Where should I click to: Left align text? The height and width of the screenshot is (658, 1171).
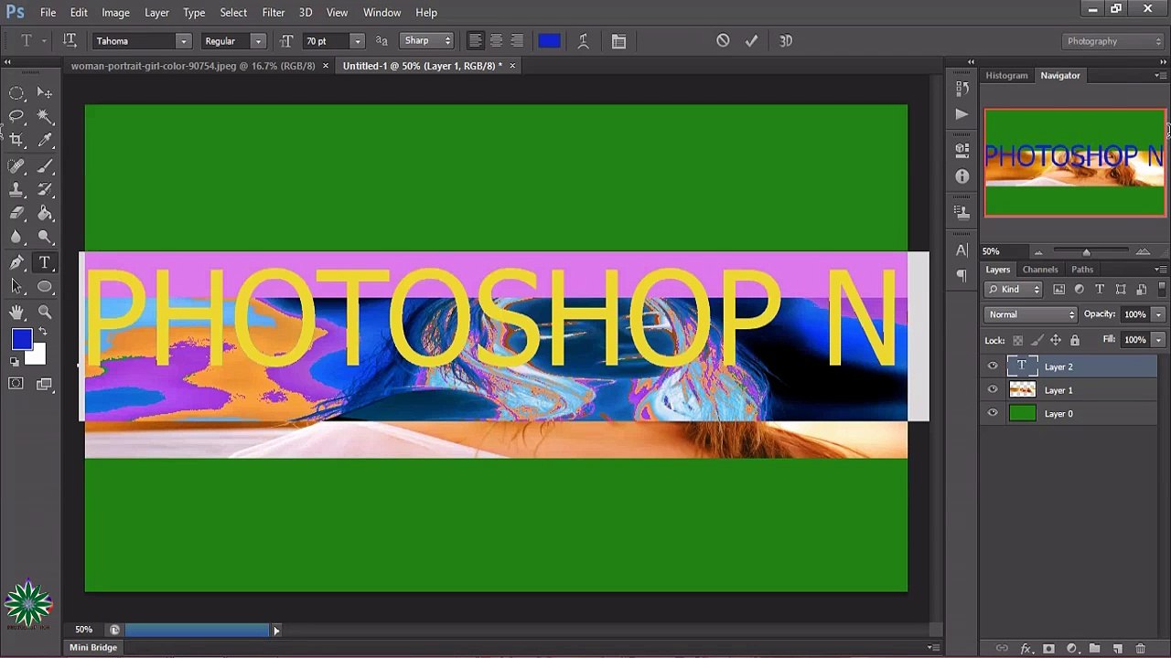[x=475, y=41]
